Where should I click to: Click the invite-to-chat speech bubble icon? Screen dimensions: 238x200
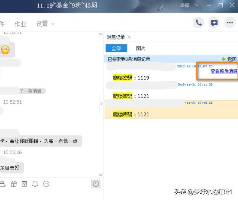tap(214, 23)
